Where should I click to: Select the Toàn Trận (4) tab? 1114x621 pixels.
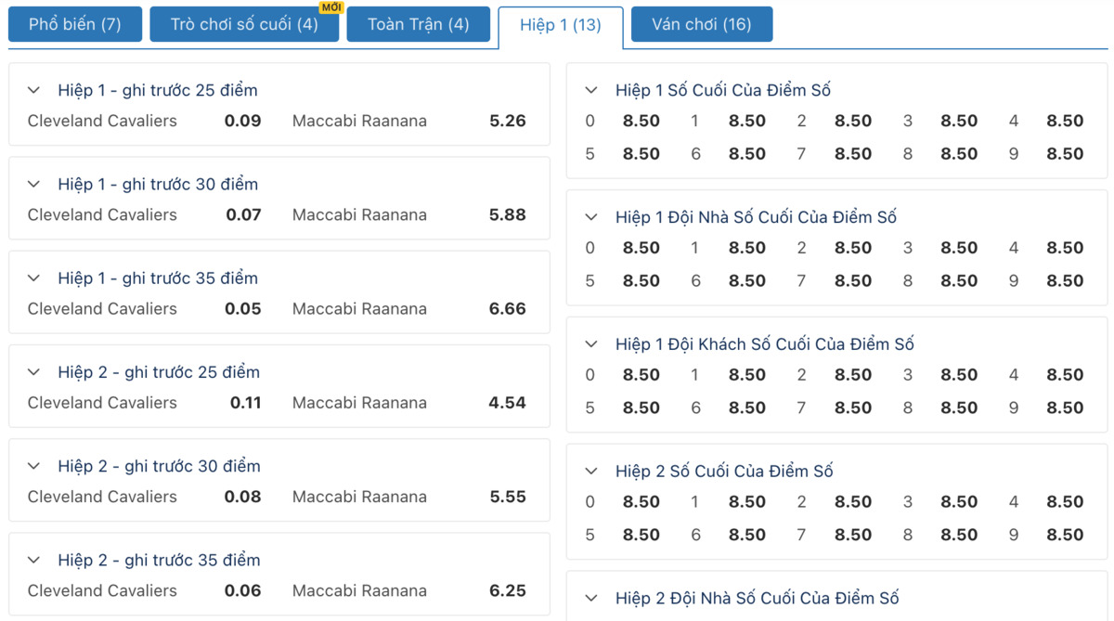pyautogui.click(x=418, y=24)
